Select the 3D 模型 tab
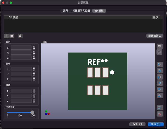Image resolution: width=167 pixels, height=129 pixels. (99, 11)
